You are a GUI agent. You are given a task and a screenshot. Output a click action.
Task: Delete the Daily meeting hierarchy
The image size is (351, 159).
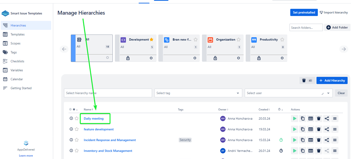[319, 118]
